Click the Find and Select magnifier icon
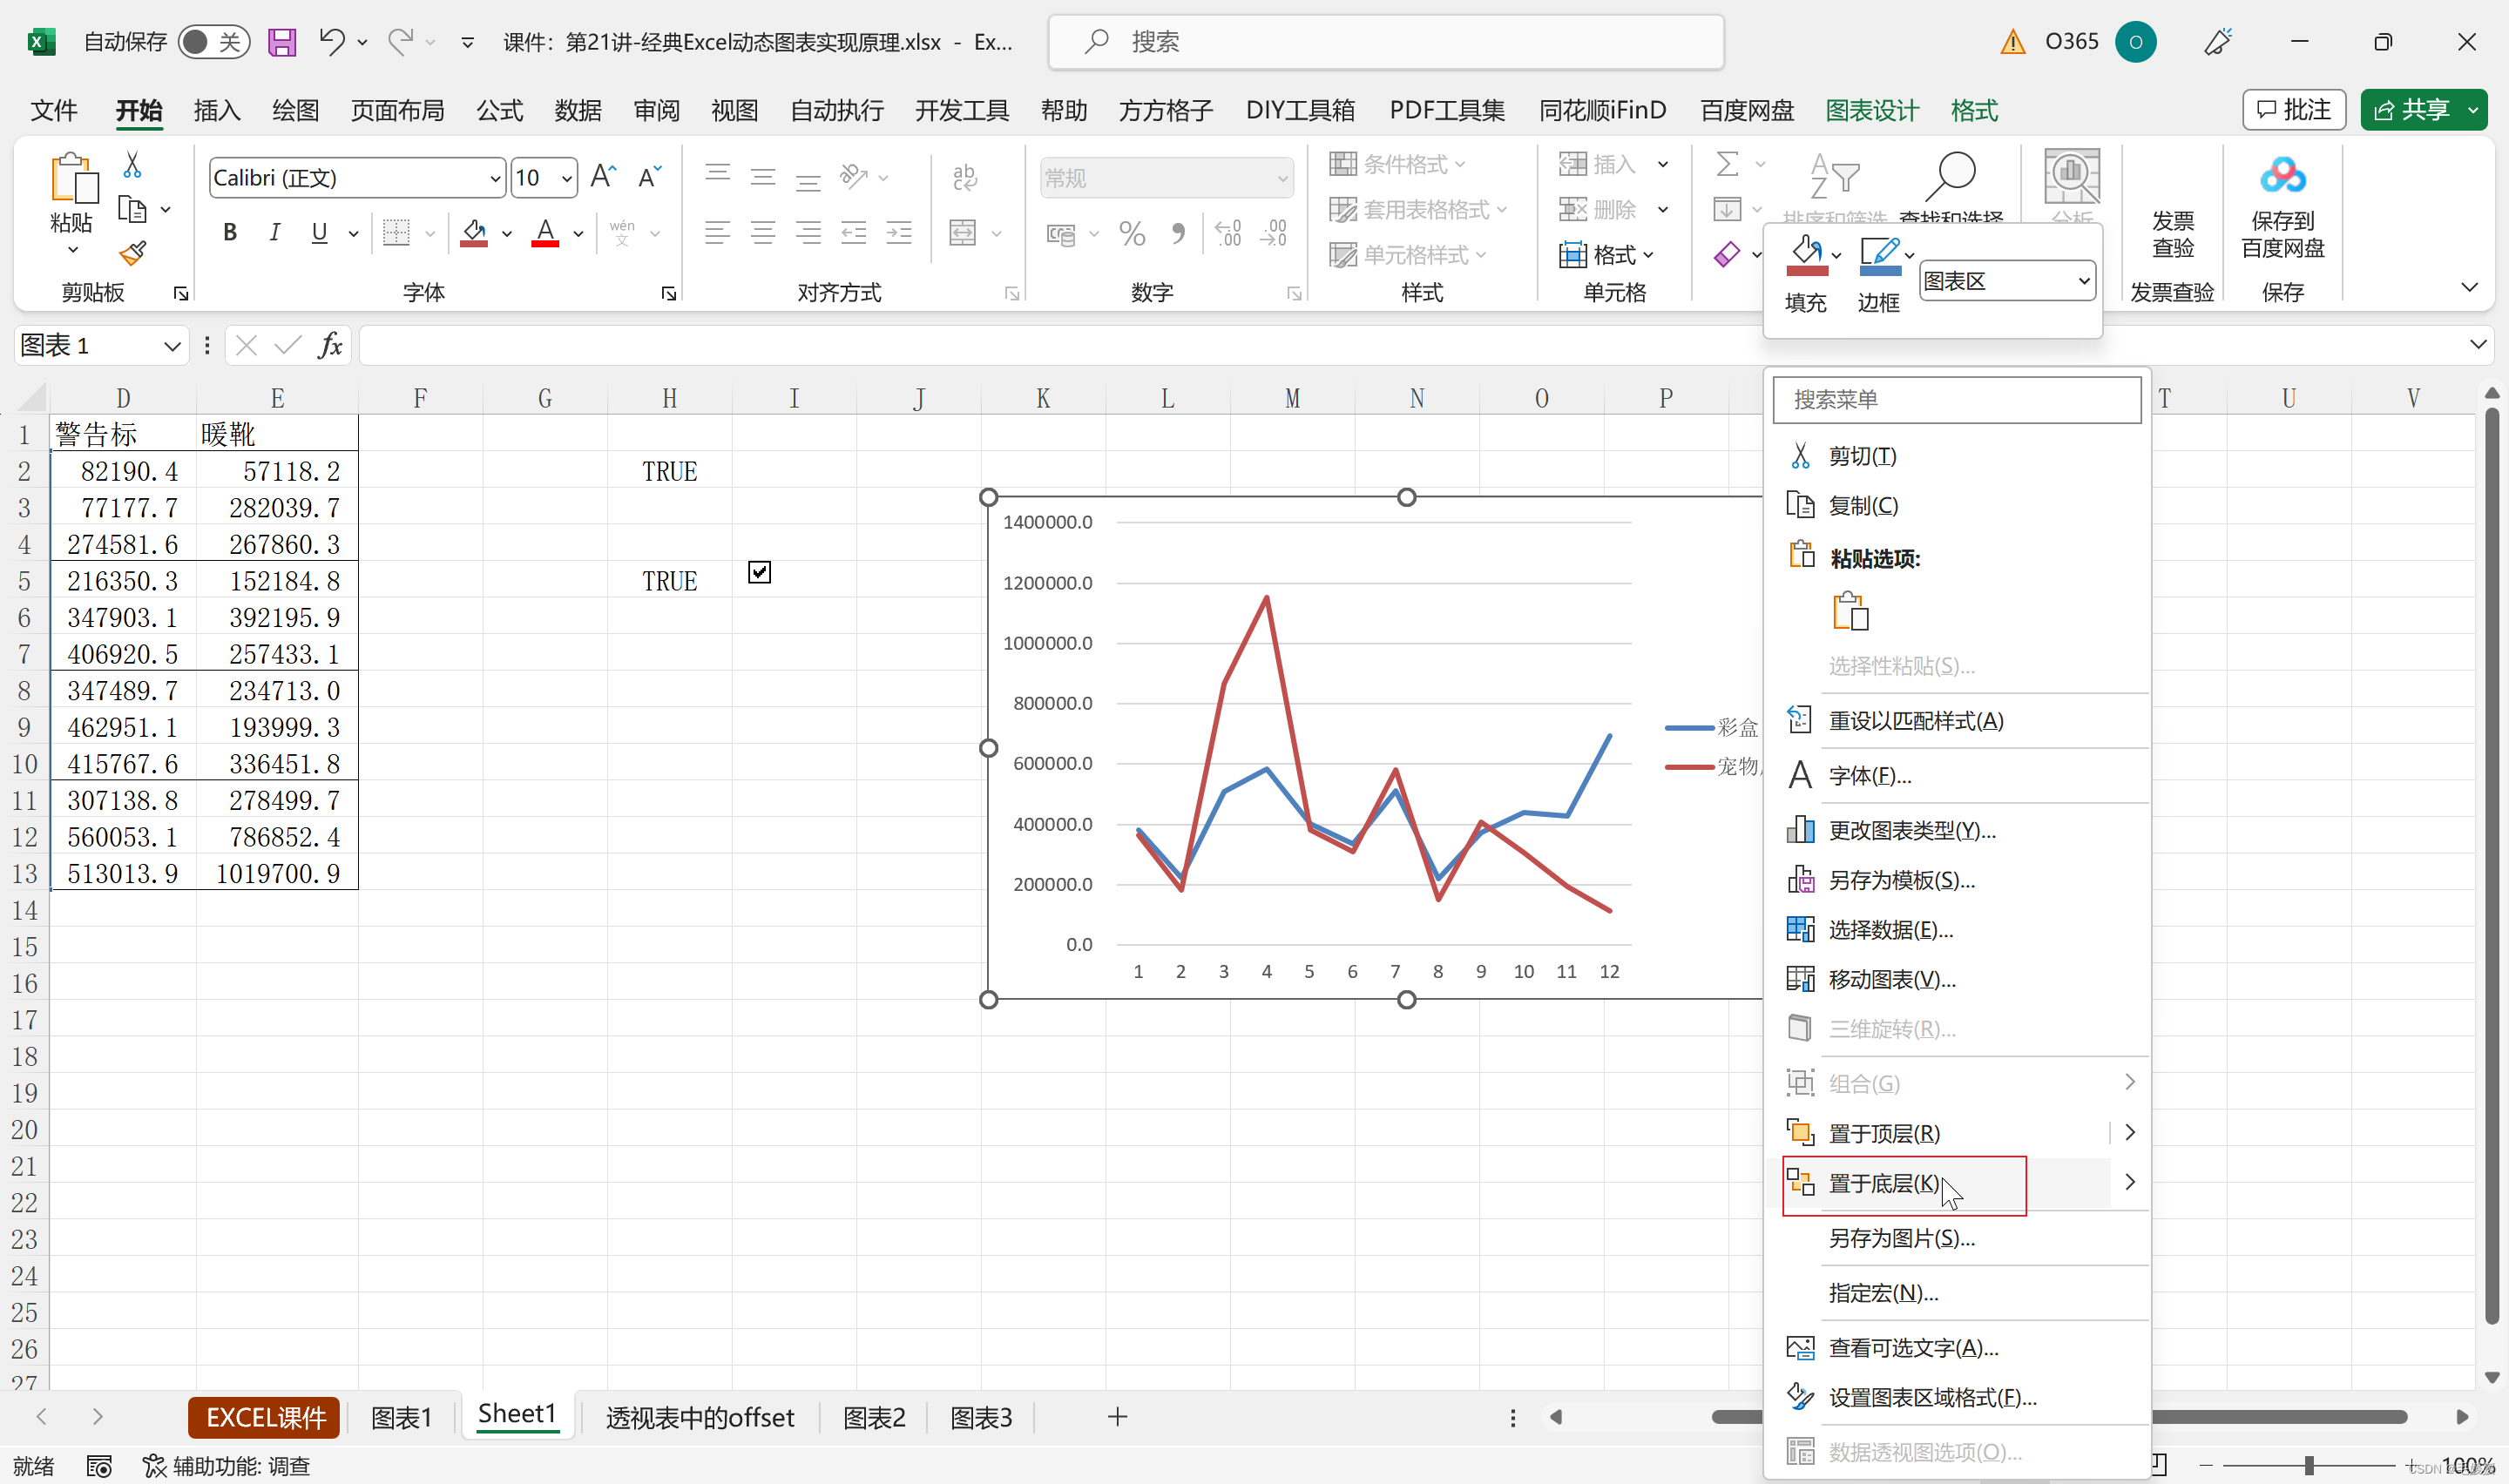Image resolution: width=2509 pixels, height=1484 pixels. [x=1950, y=177]
